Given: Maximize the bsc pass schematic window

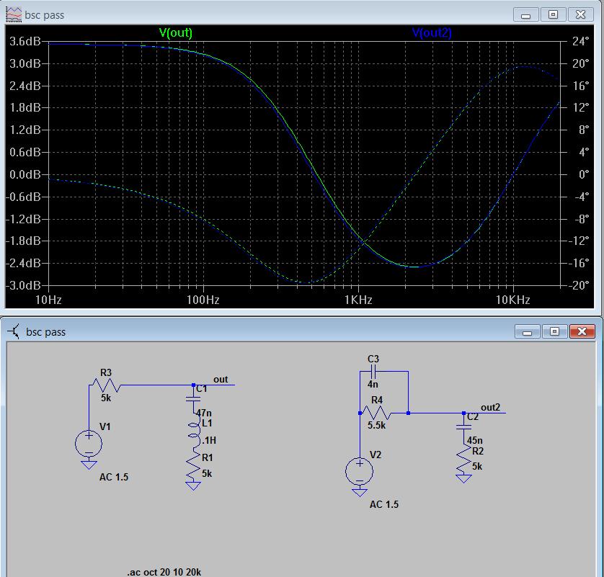Looking at the screenshot, I should coord(554,331).
